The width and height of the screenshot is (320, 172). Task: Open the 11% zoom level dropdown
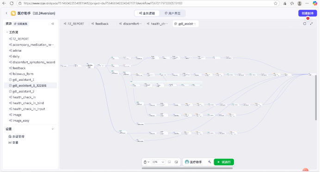pos(158,162)
